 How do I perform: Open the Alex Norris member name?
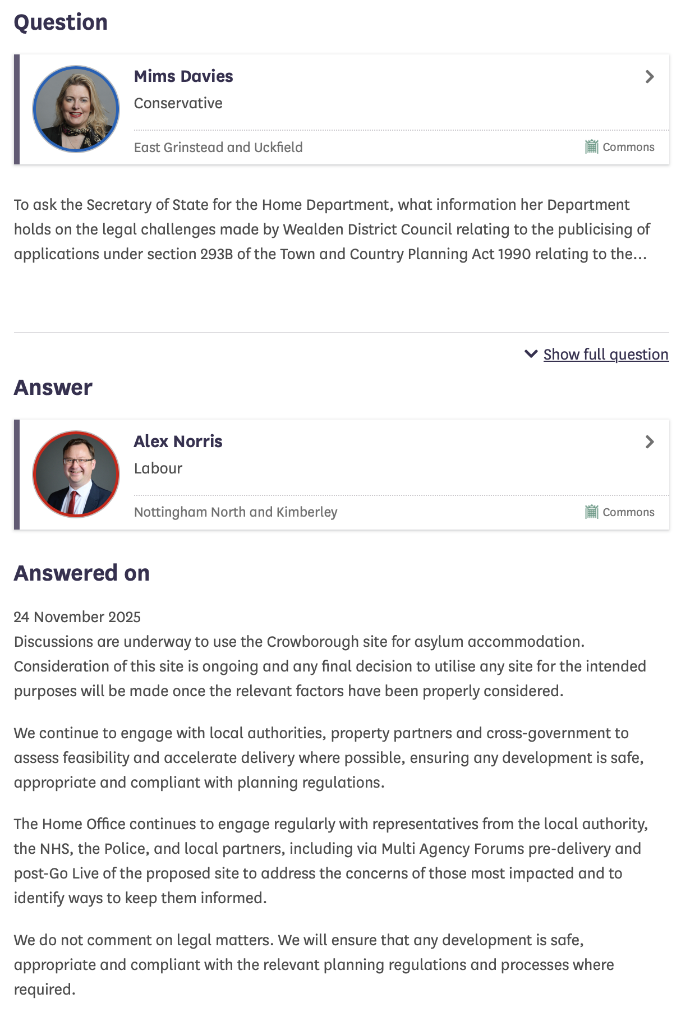pyautogui.click(x=178, y=441)
